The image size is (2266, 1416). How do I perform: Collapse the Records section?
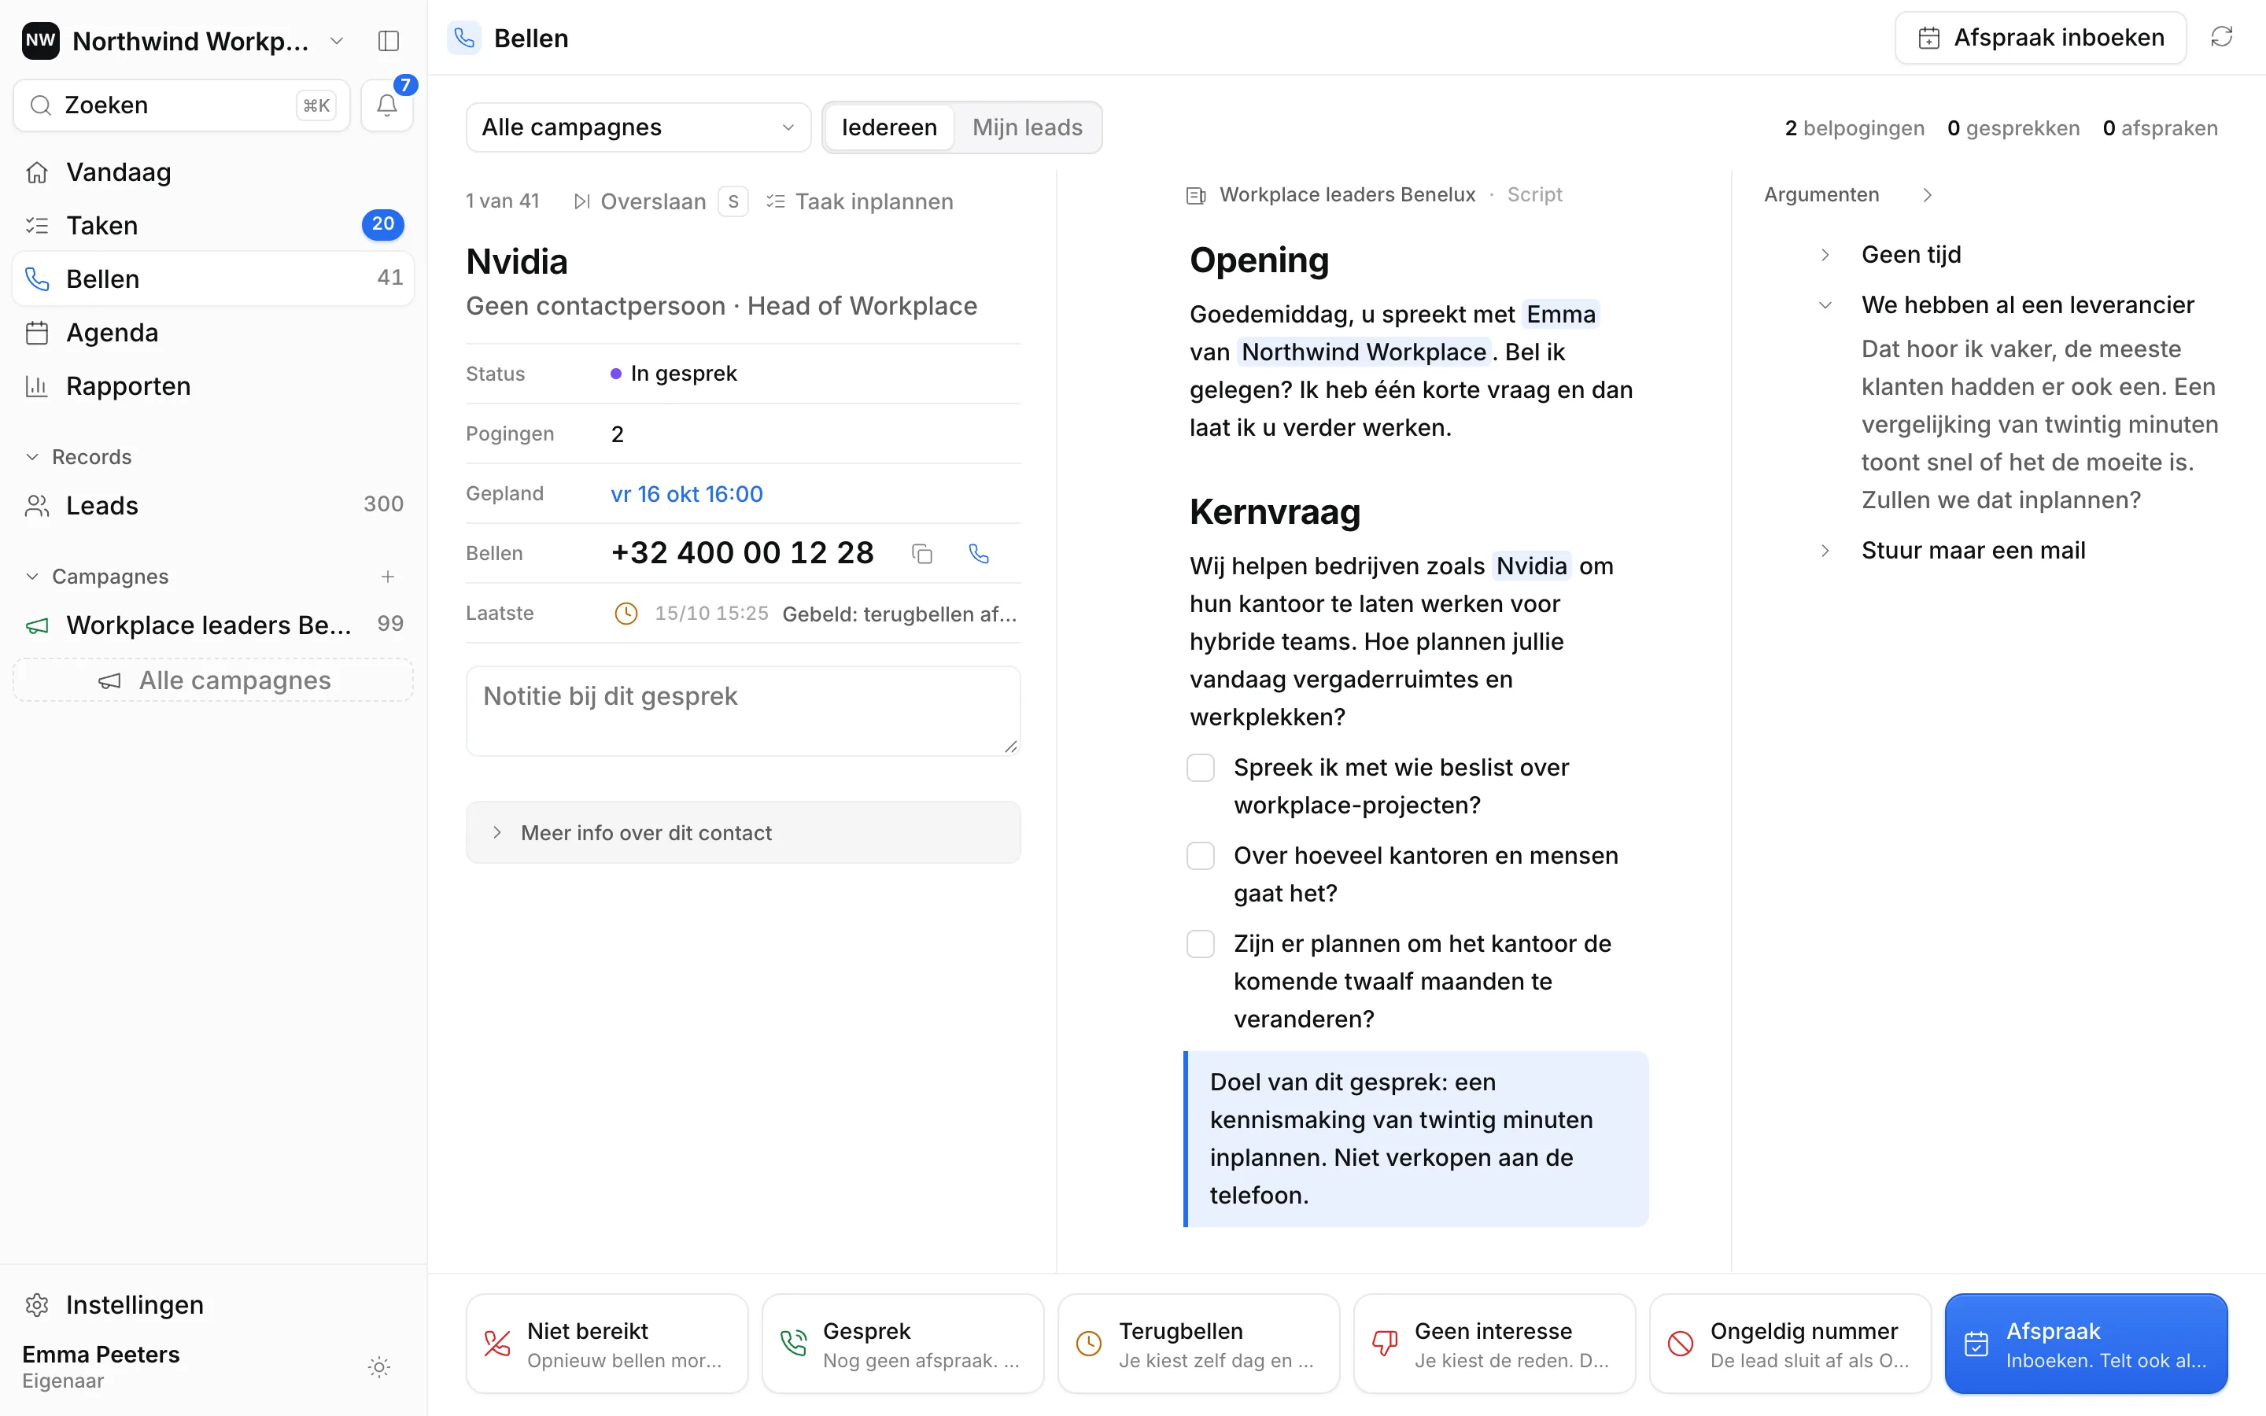(x=79, y=457)
